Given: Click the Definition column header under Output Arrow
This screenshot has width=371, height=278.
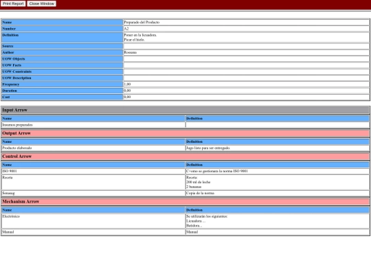Looking at the screenshot, I should (x=278, y=141).
